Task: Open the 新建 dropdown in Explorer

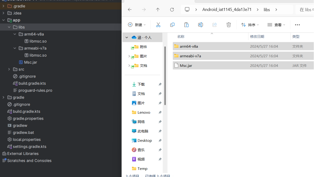Action: 137,25
